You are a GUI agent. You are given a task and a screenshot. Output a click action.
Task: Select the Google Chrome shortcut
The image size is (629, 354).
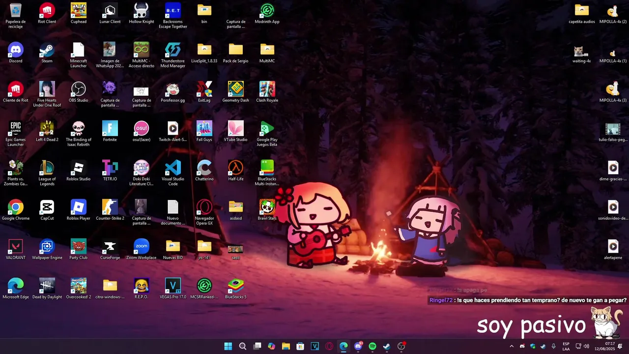pyautogui.click(x=16, y=210)
